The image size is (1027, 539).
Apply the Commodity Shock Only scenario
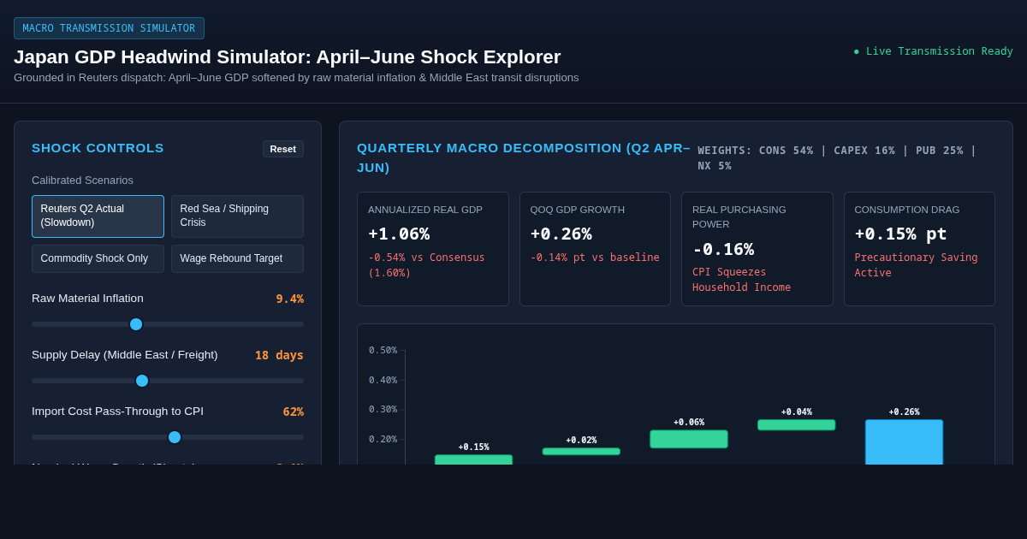click(98, 258)
